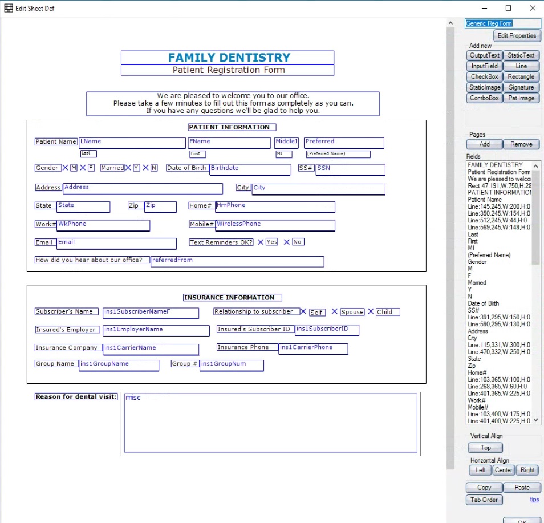Select 'Mobile#' in Fields list

(x=478, y=407)
